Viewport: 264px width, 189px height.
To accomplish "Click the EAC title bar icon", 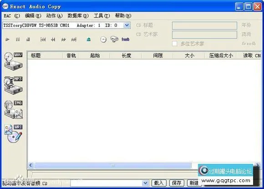I will click(5, 6).
